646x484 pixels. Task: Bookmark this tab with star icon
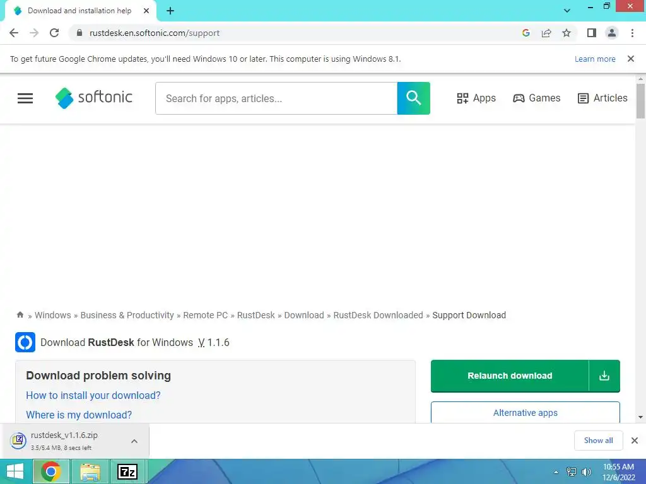coord(567,33)
